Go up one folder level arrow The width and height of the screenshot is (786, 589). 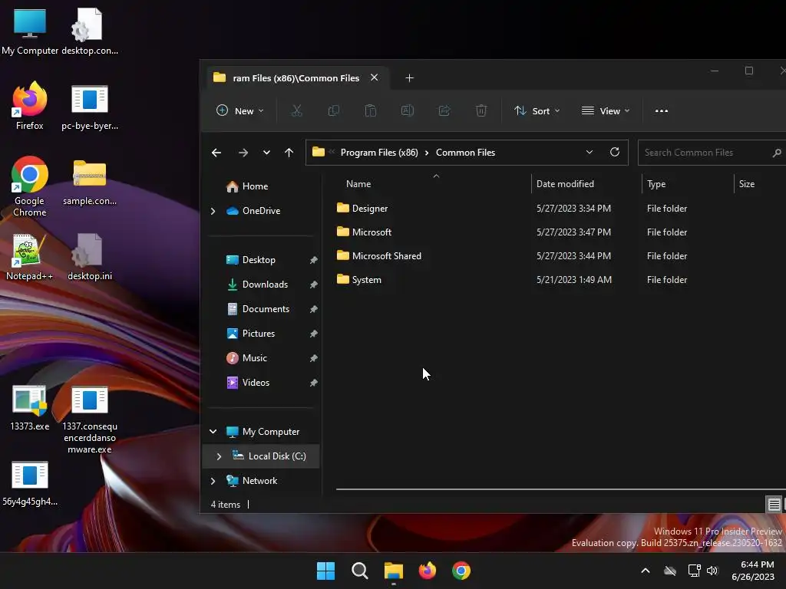[289, 153]
